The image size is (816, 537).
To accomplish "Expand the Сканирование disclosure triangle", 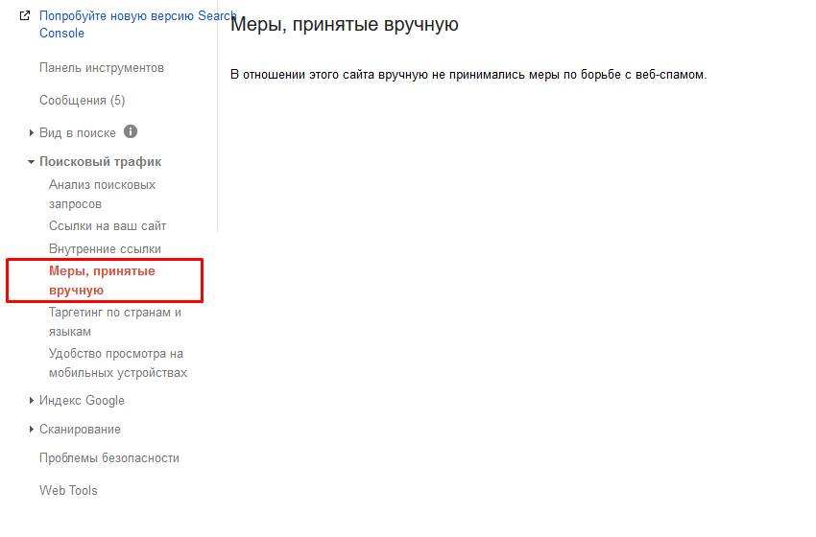I will [x=31, y=430].
